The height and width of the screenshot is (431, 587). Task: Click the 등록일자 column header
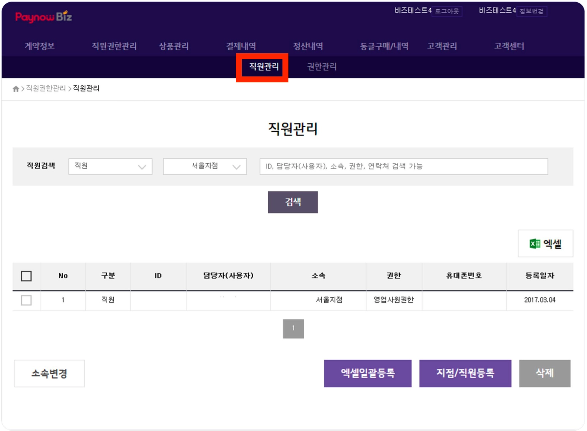[540, 276]
